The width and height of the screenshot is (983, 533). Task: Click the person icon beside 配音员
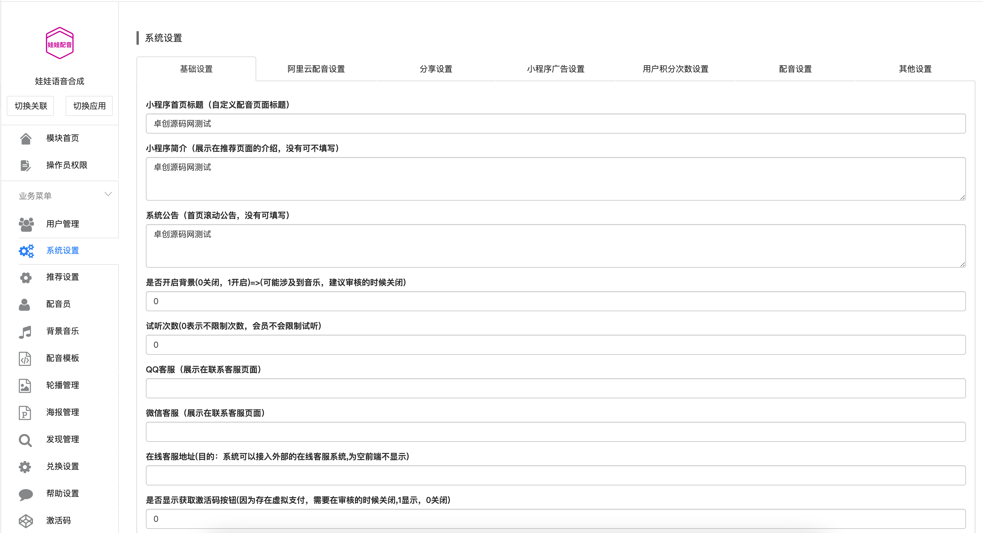click(x=24, y=304)
